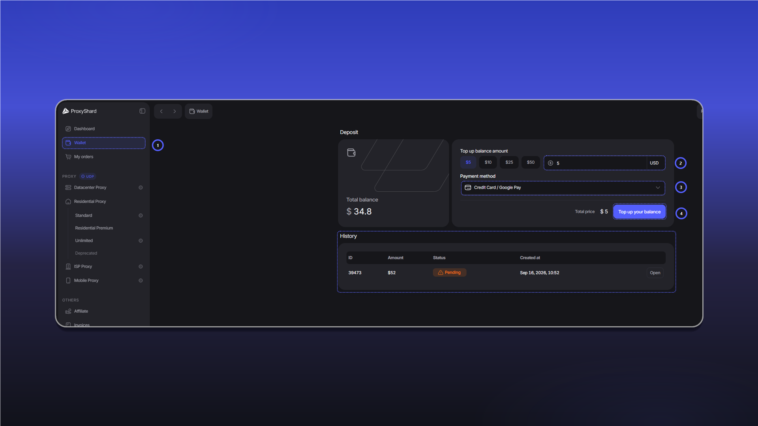Open the Payment method dropdown

pos(563,188)
